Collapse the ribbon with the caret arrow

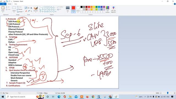[172, 4]
